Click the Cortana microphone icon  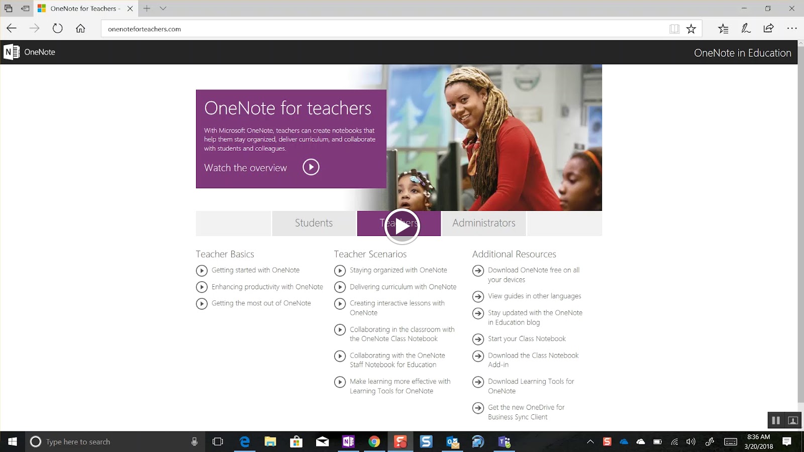194,441
